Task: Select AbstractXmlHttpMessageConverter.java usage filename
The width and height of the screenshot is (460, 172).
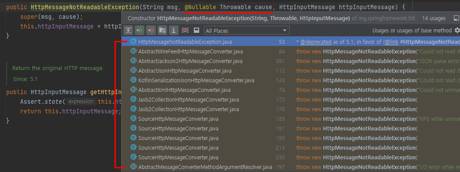Action: tap(184, 90)
